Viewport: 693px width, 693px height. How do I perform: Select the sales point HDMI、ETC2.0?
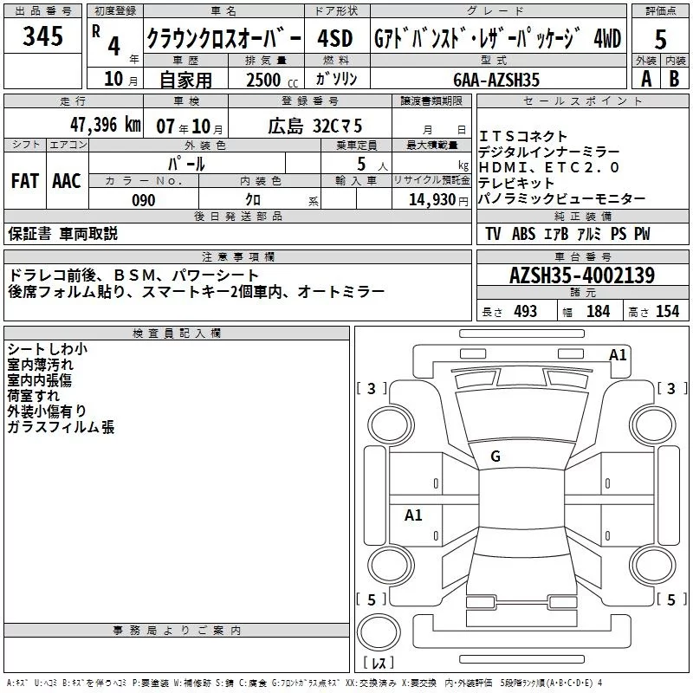pos(549,167)
